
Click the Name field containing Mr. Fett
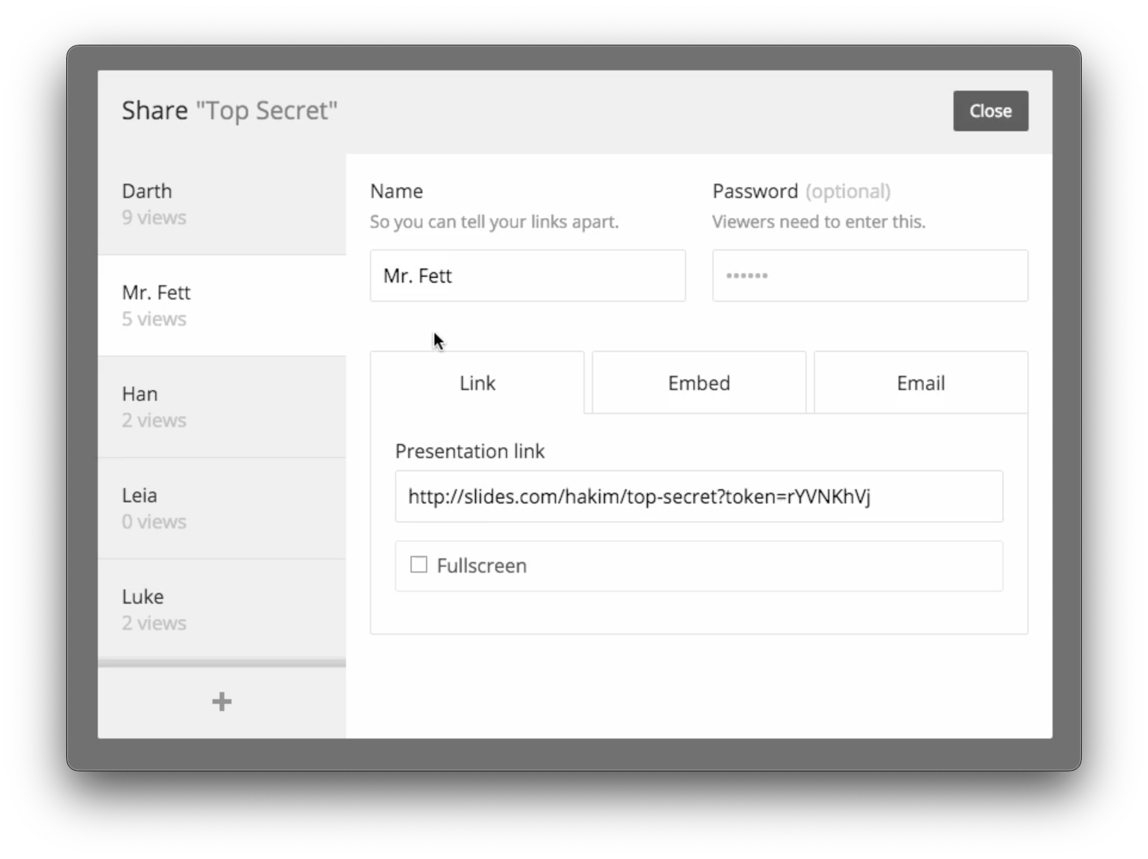click(527, 276)
